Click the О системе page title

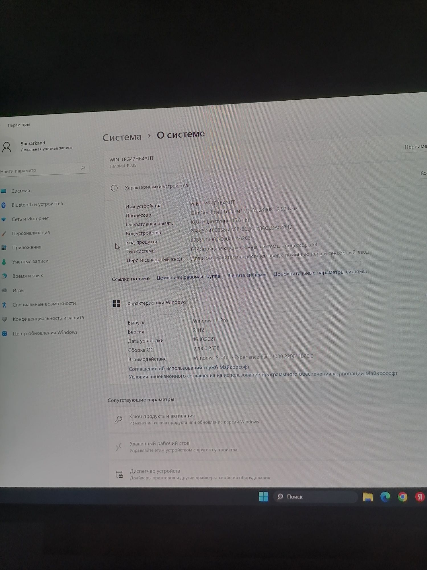[x=181, y=134]
